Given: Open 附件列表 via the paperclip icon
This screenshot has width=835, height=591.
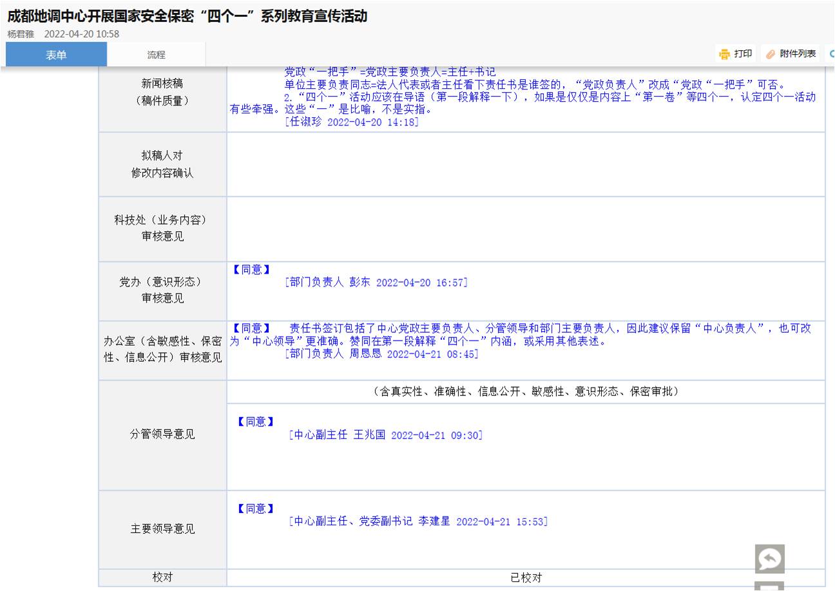Looking at the screenshot, I should 770,54.
